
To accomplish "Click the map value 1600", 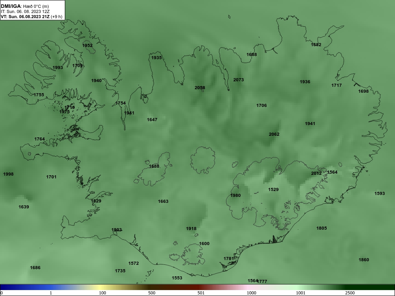I will coord(204,244).
